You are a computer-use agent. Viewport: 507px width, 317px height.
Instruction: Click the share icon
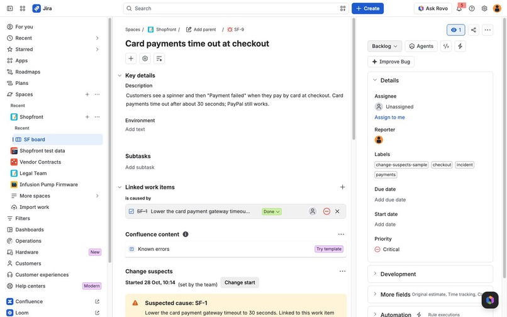(x=474, y=30)
